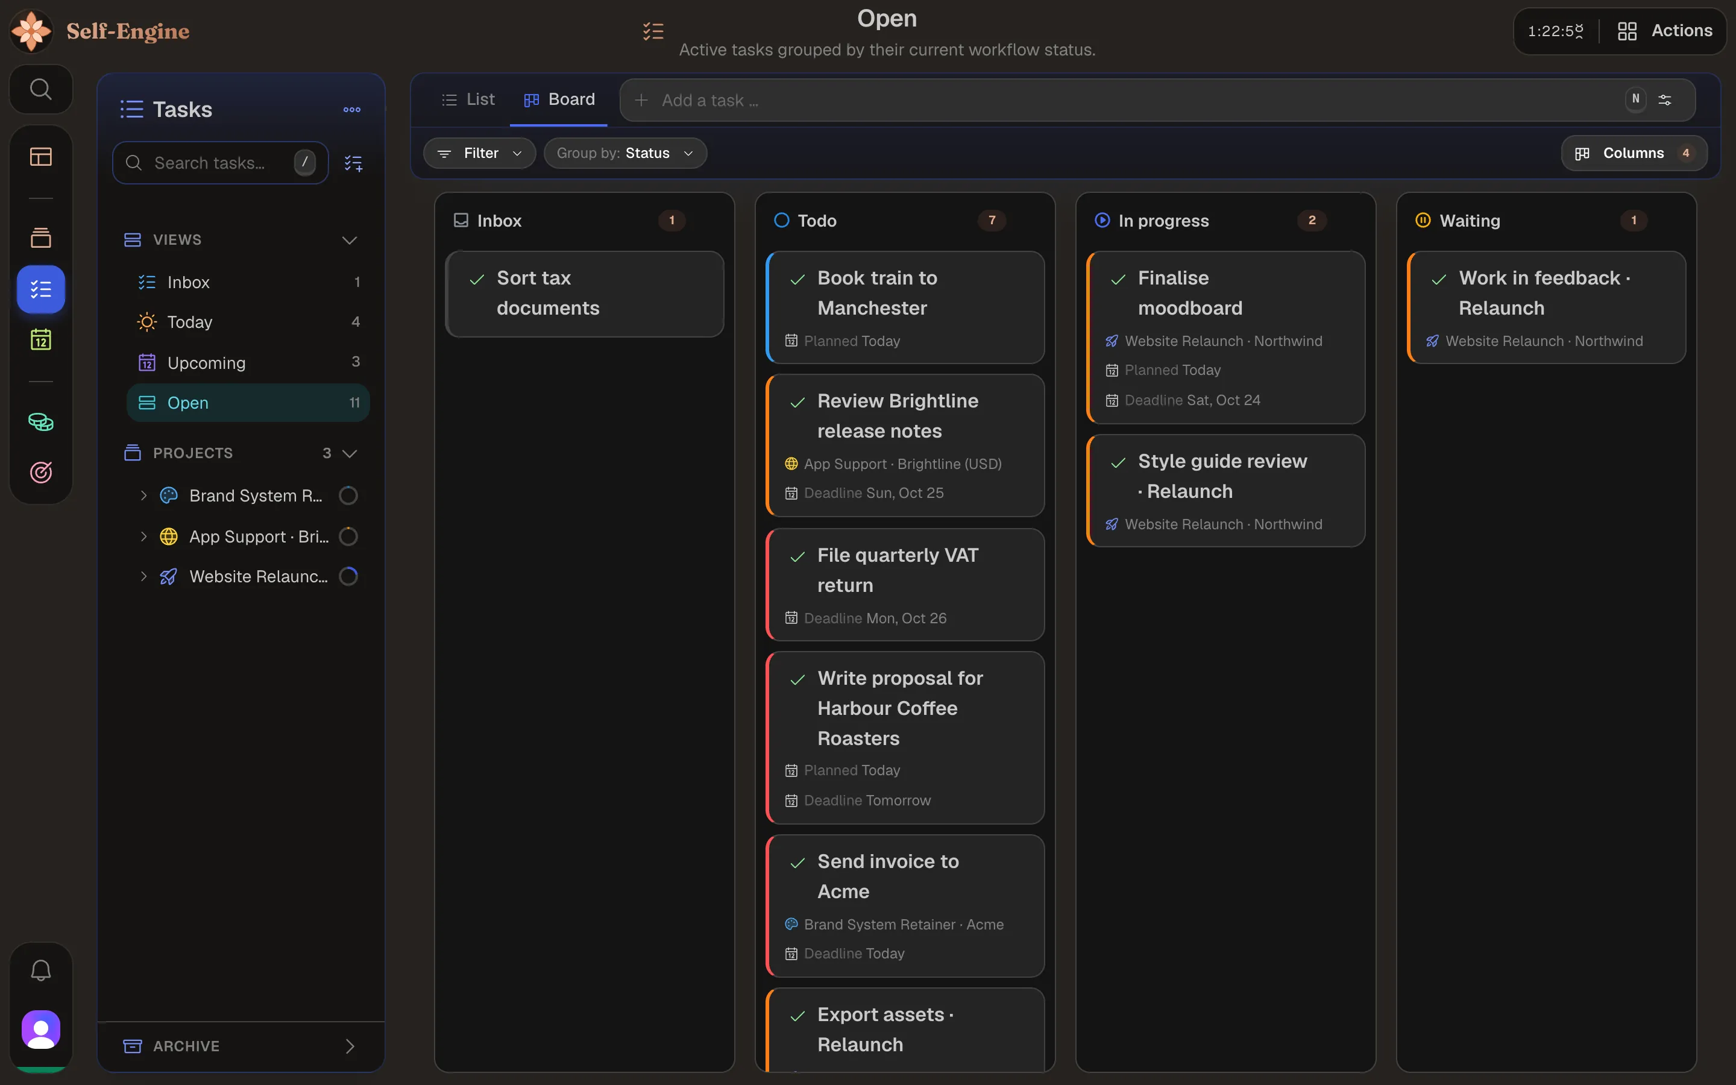
Task: Switch to the List tab
Action: pos(468,99)
